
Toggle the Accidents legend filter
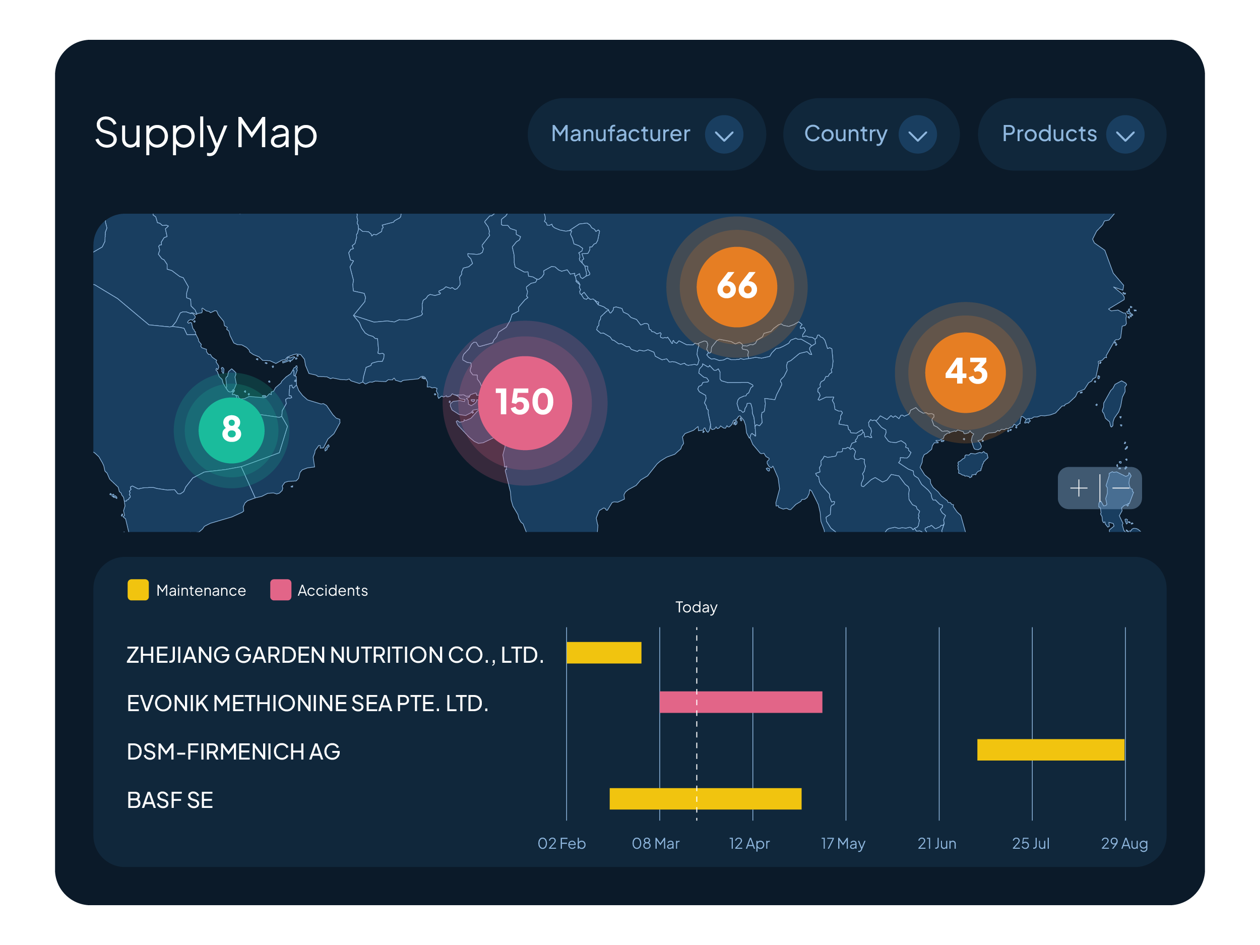click(332, 590)
